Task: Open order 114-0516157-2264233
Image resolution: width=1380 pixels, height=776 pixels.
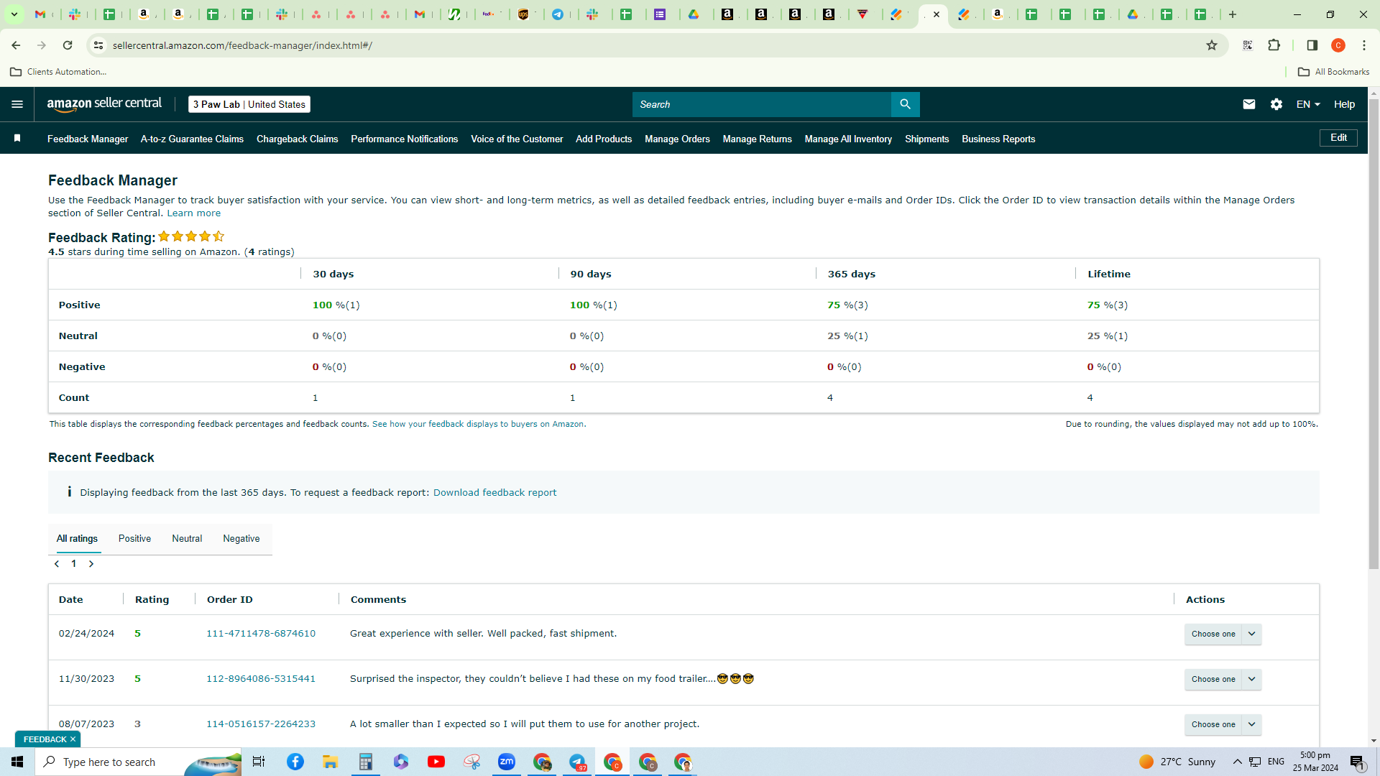Action: pyautogui.click(x=261, y=724)
